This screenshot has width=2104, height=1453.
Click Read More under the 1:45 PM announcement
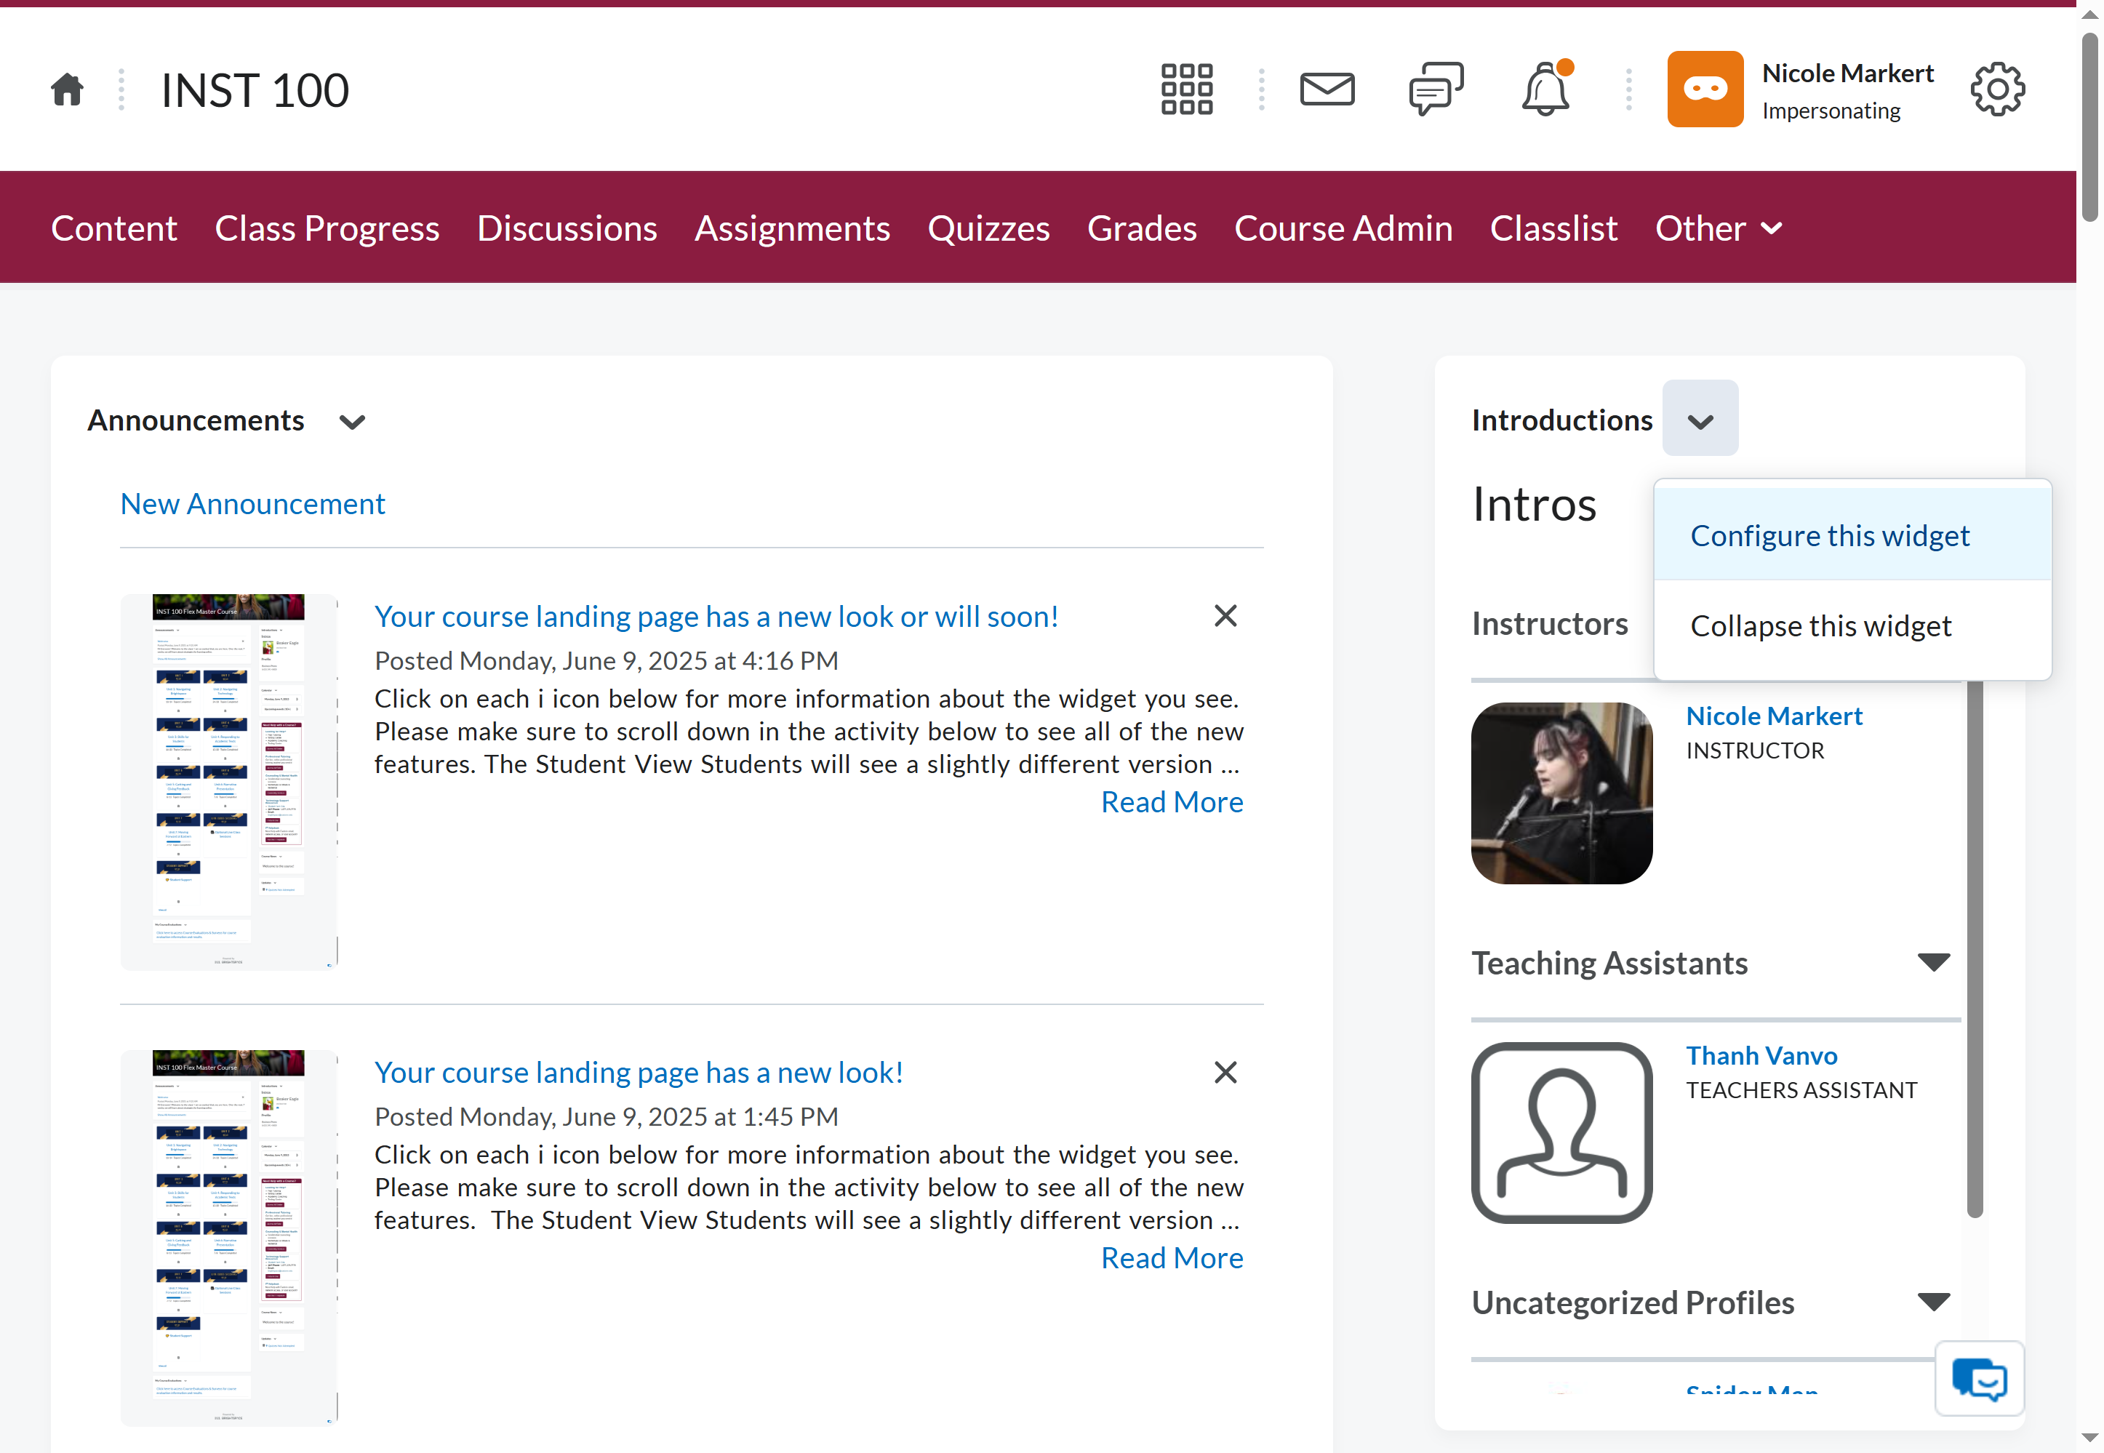(x=1172, y=1258)
